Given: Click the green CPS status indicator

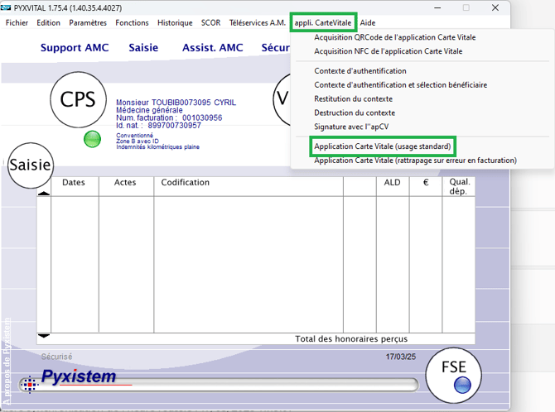Looking at the screenshot, I should 93,139.
